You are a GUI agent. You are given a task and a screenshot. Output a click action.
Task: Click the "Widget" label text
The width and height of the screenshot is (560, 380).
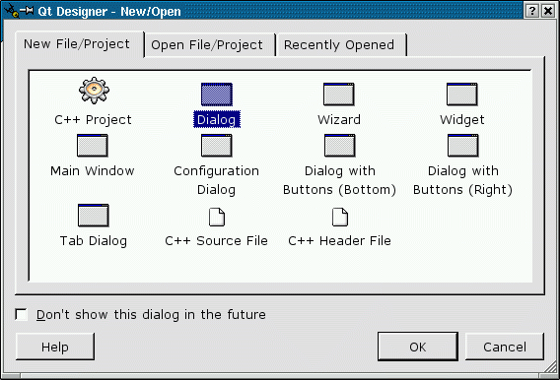click(x=462, y=120)
